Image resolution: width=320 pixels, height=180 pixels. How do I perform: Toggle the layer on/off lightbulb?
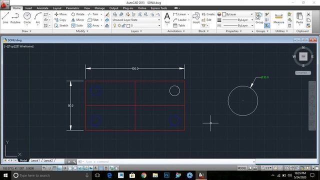coord(114,25)
